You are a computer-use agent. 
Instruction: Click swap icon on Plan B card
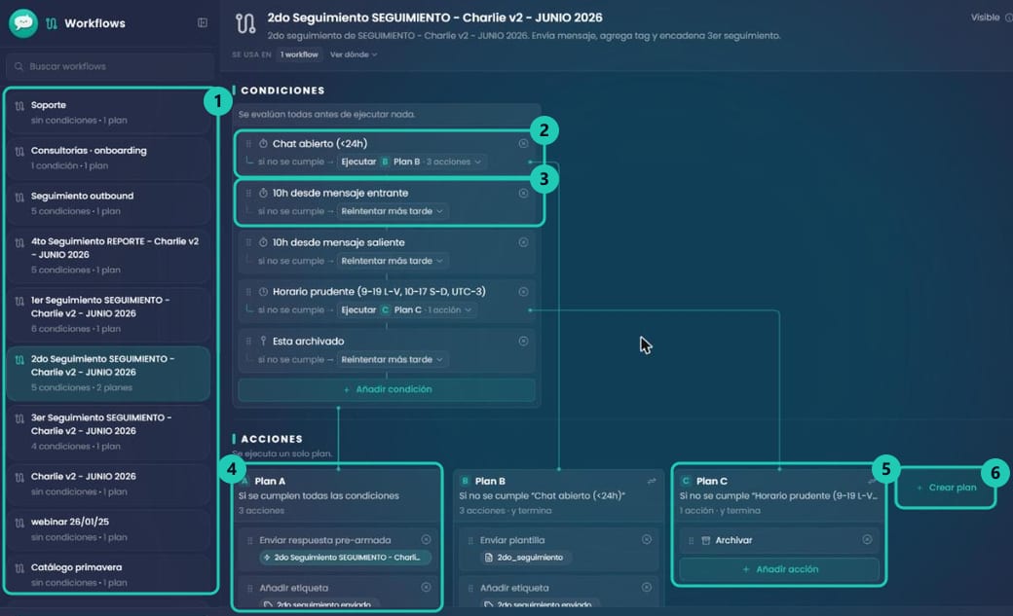coord(652,481)
